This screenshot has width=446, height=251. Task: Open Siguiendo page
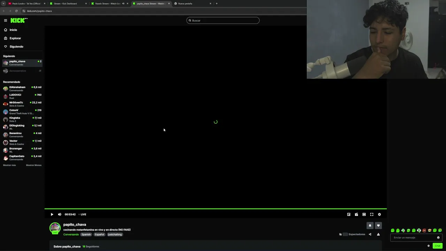[x=16, y=47]
